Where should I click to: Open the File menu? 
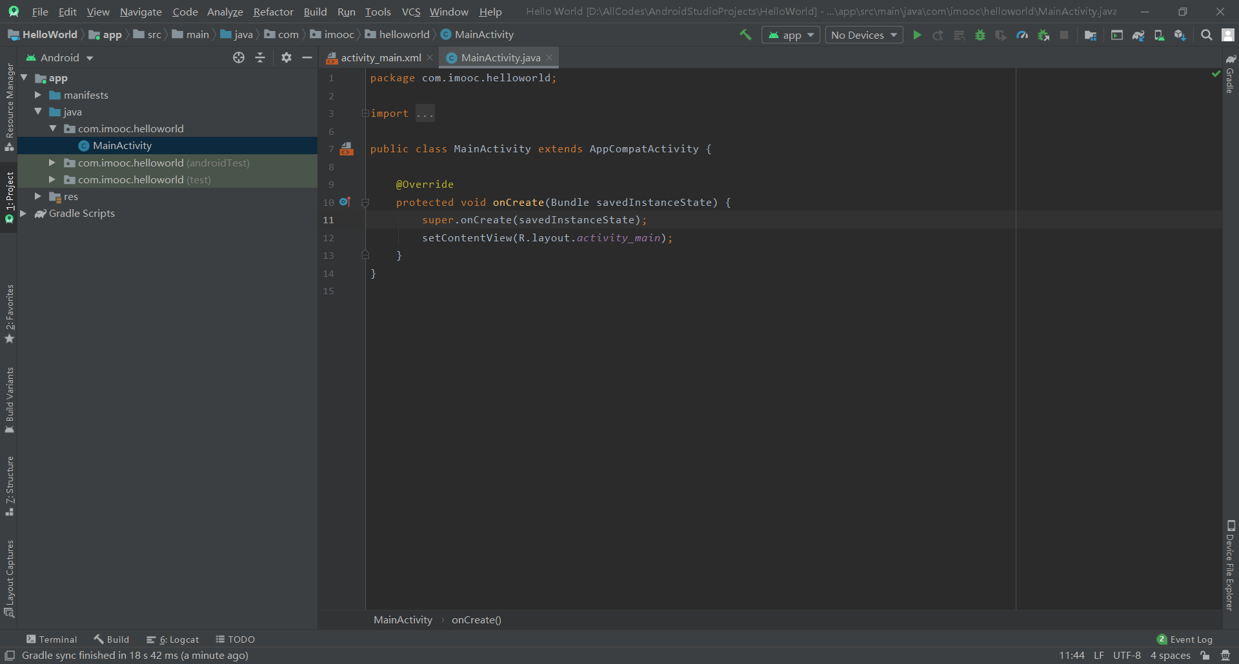point(40,12)
